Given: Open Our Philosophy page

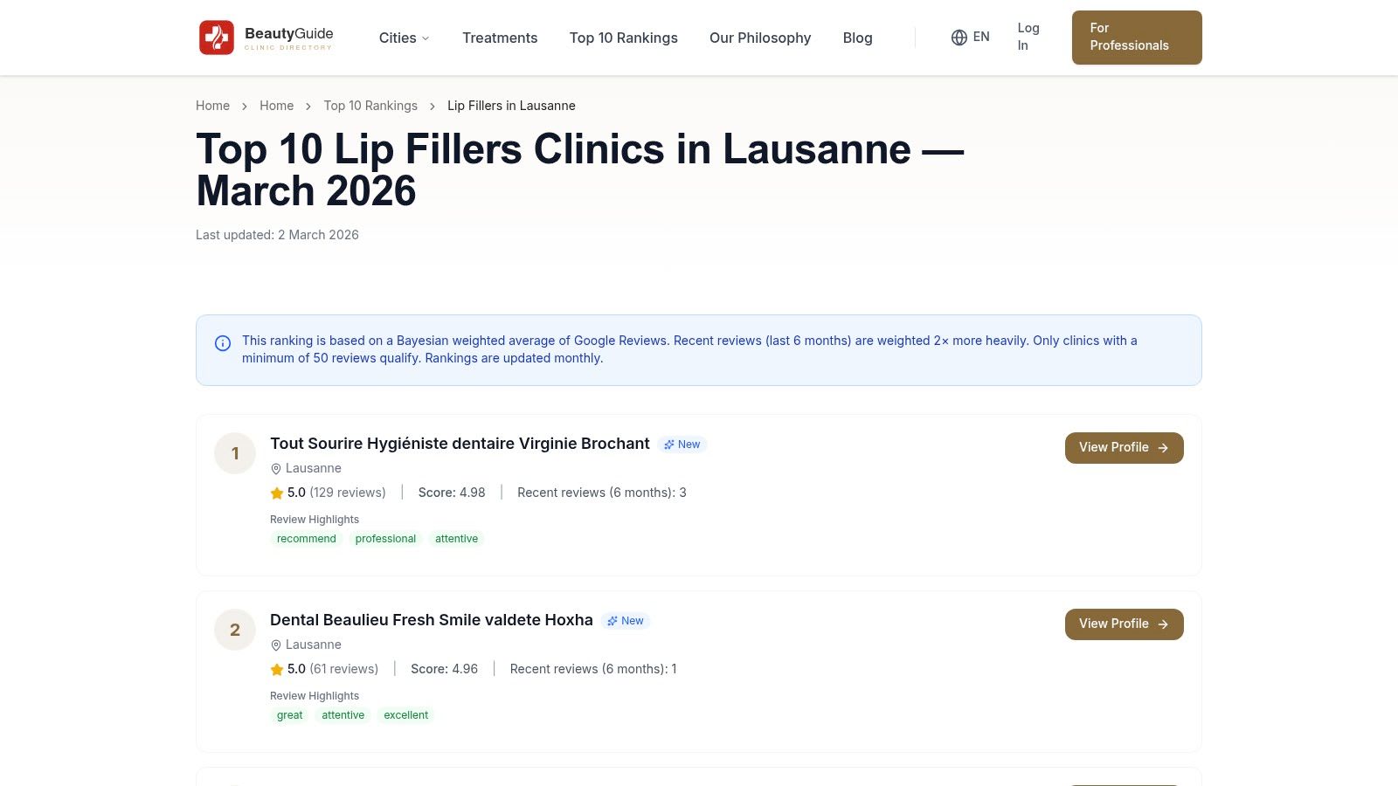Looking at the screenshot, I should point(760,38).
